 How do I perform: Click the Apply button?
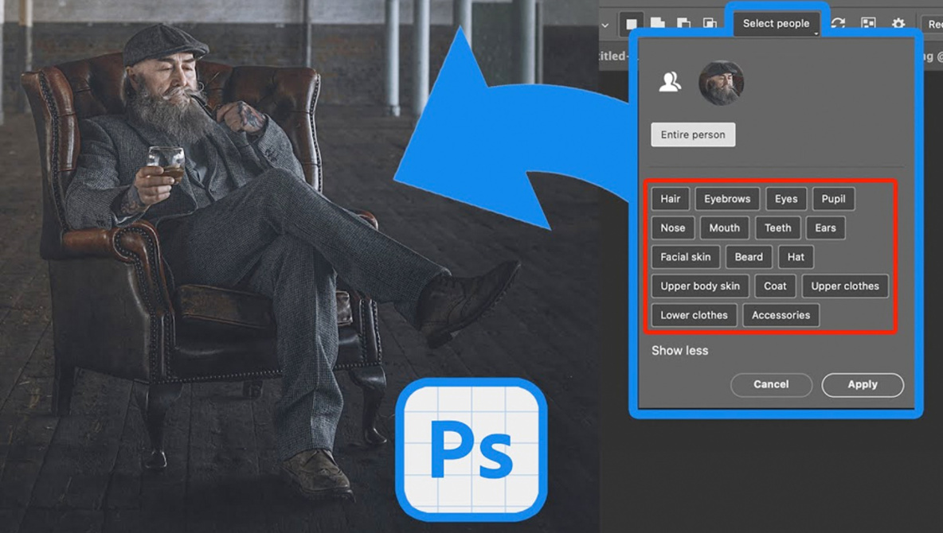863,384
